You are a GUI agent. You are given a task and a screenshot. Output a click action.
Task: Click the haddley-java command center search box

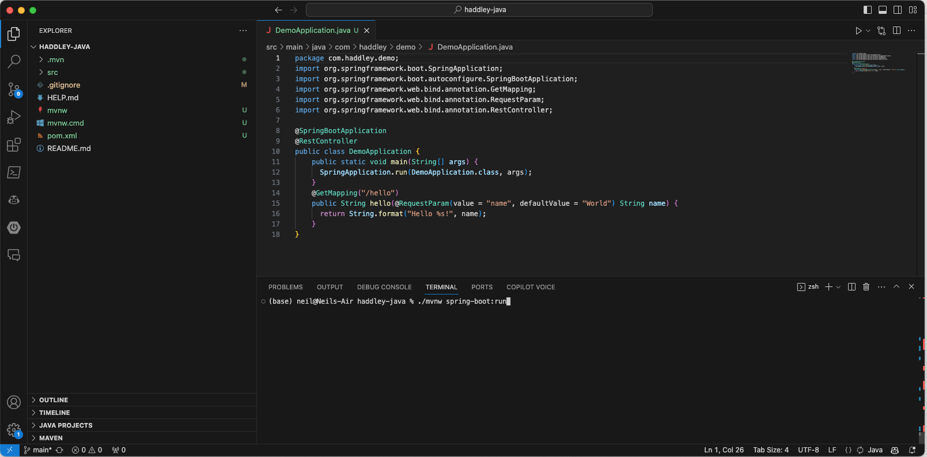click(479, 10)
